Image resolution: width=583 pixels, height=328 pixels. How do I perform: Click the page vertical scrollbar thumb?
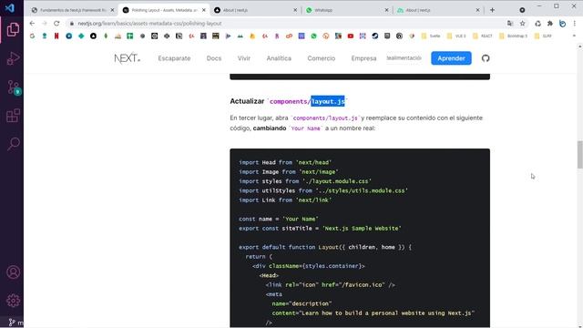click(x=579, y=155)
